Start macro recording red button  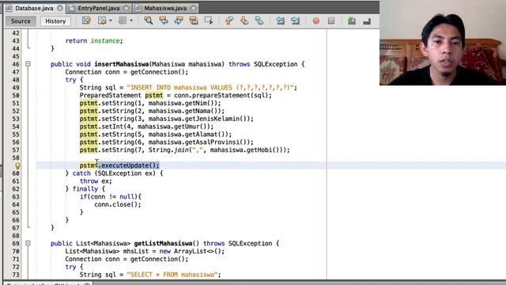pos(316,21)
